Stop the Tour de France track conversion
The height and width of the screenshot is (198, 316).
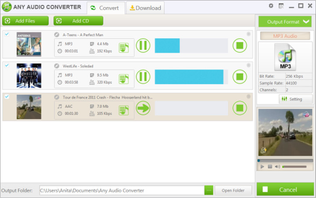point(240,108)
